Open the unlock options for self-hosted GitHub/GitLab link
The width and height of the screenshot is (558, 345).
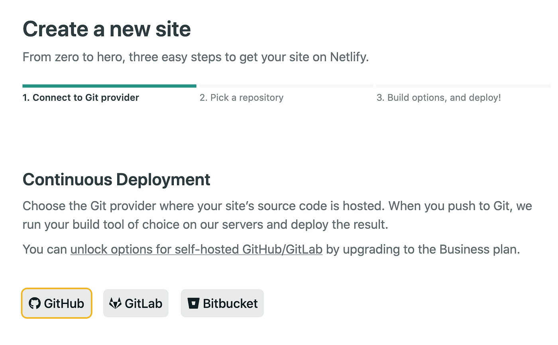(x=196, y=250)
